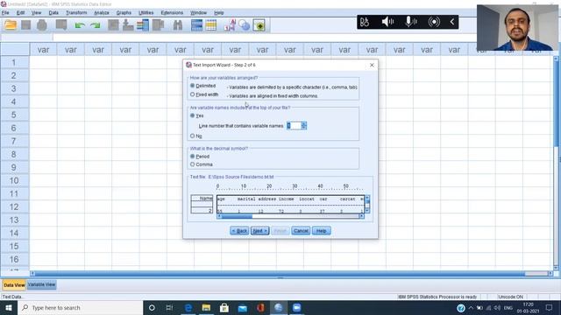Open the File menu
This screenshot has width=561, height=315.
(x=5, y=12)
